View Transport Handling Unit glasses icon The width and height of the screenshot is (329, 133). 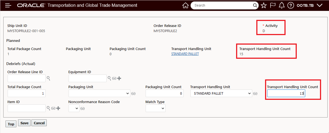256,94
